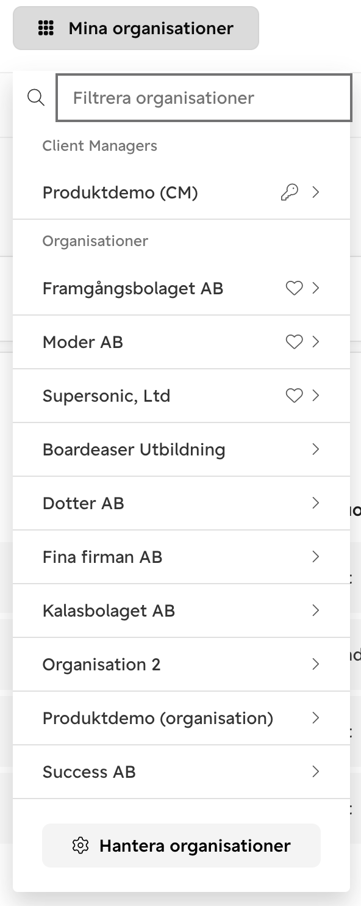The image size is (361, 906).
Task: Toggle the heart for Supersonic, Ltd
Action: coord(294,396)
